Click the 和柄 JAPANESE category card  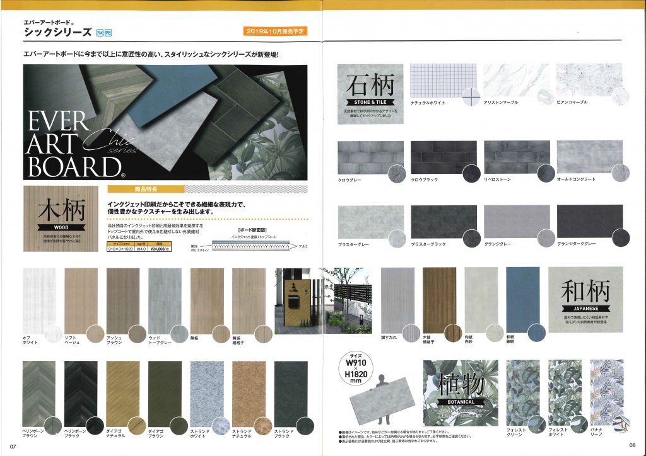point(586,300)
